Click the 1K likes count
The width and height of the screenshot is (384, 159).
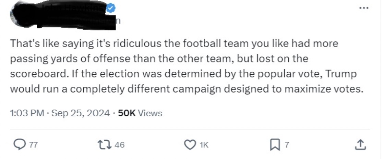click(x=204, y=145)
